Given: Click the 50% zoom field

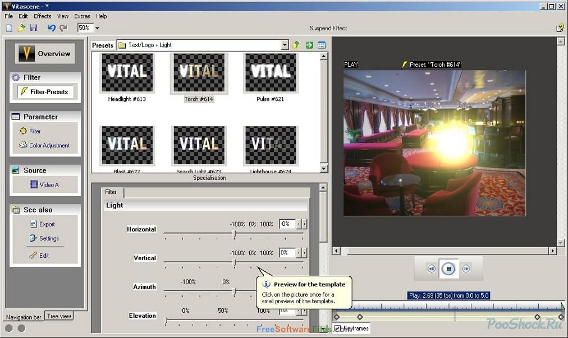Looking at the screenshot, I should tap(85, 27).
